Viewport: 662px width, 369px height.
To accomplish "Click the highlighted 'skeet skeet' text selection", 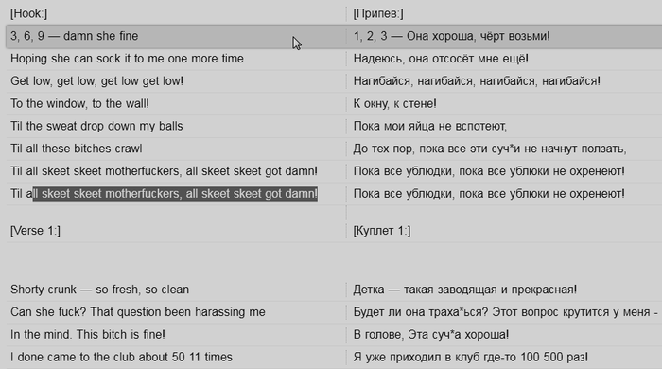I will [175, 194].
